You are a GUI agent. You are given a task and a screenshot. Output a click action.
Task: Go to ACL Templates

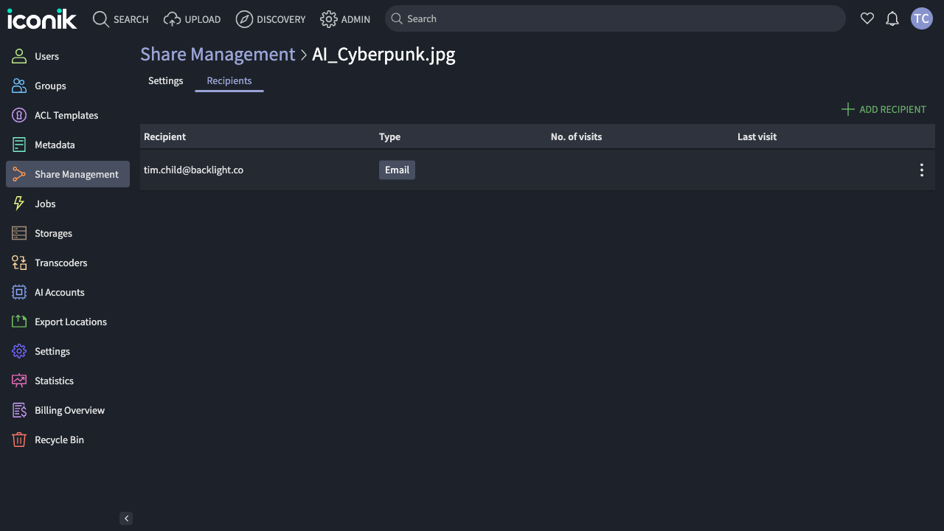66,115
